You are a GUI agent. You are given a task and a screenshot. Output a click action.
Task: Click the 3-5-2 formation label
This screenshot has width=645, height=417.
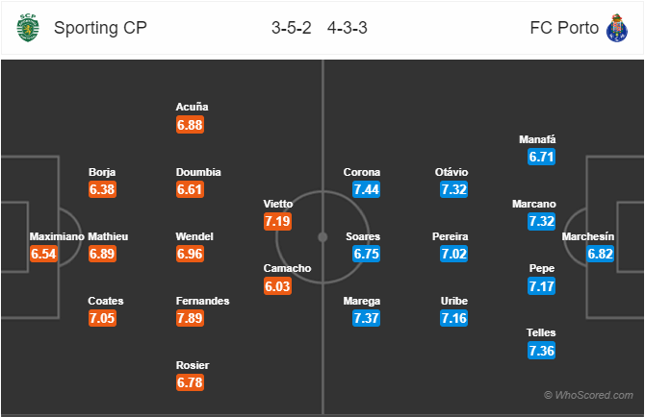292,28
